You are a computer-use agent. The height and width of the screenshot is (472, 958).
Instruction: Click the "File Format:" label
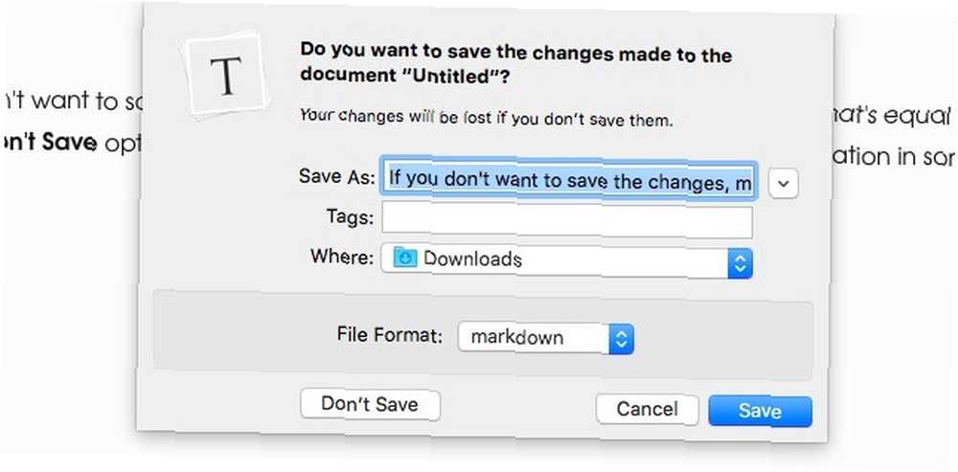pyautogui.click(x=390, y=334)
